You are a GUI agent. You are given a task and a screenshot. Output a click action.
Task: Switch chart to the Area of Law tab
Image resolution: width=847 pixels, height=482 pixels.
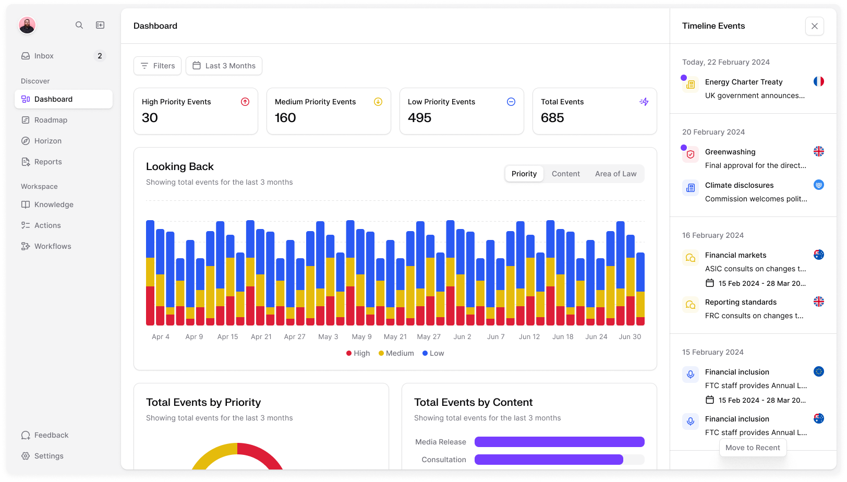616,174
